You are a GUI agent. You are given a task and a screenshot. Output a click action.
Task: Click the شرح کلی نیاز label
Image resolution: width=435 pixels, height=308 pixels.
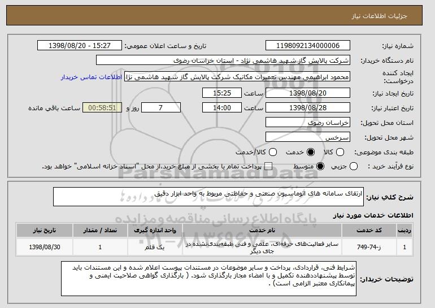pyautogui.click(x=389, y=197)
